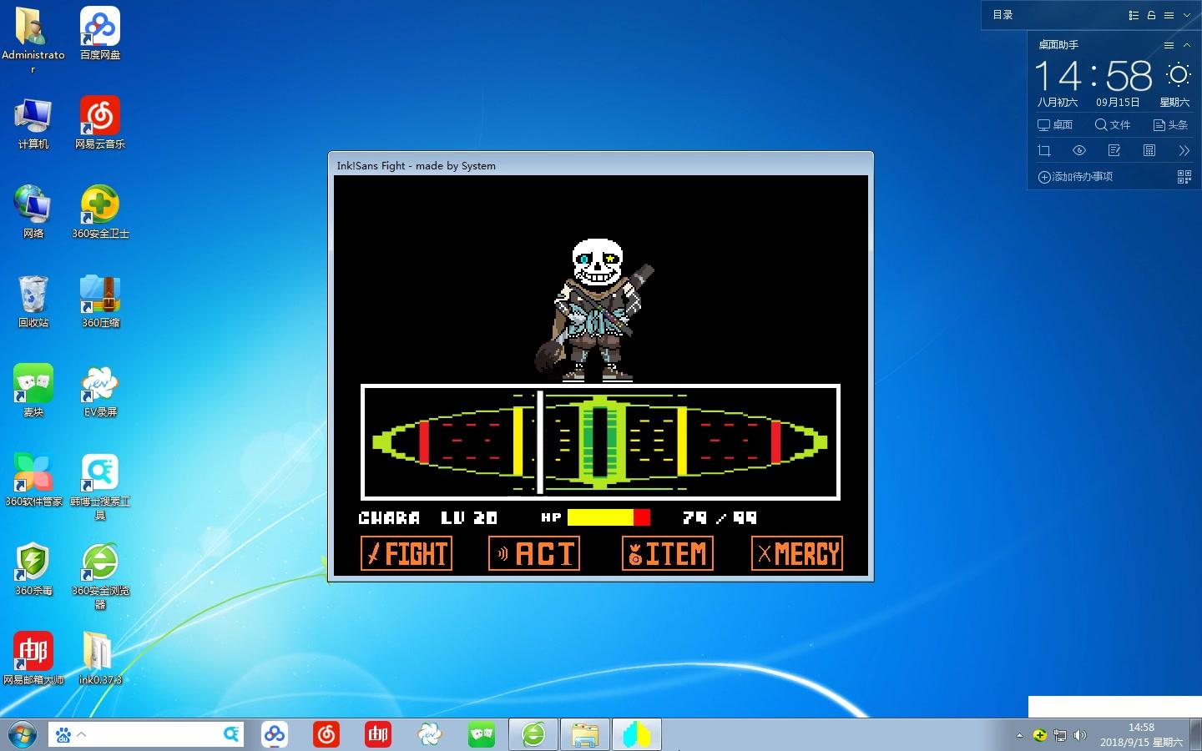Open the volume speaker tray icon
The image size is (1202, 751).
1080,735
